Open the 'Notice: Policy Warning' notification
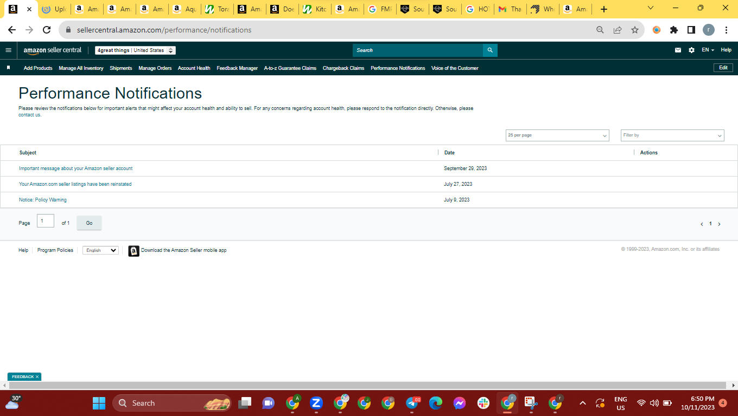 point(43,200)
